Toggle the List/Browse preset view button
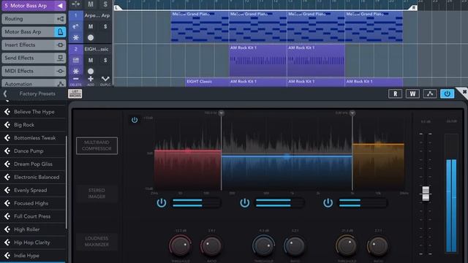 coord(75,94)
